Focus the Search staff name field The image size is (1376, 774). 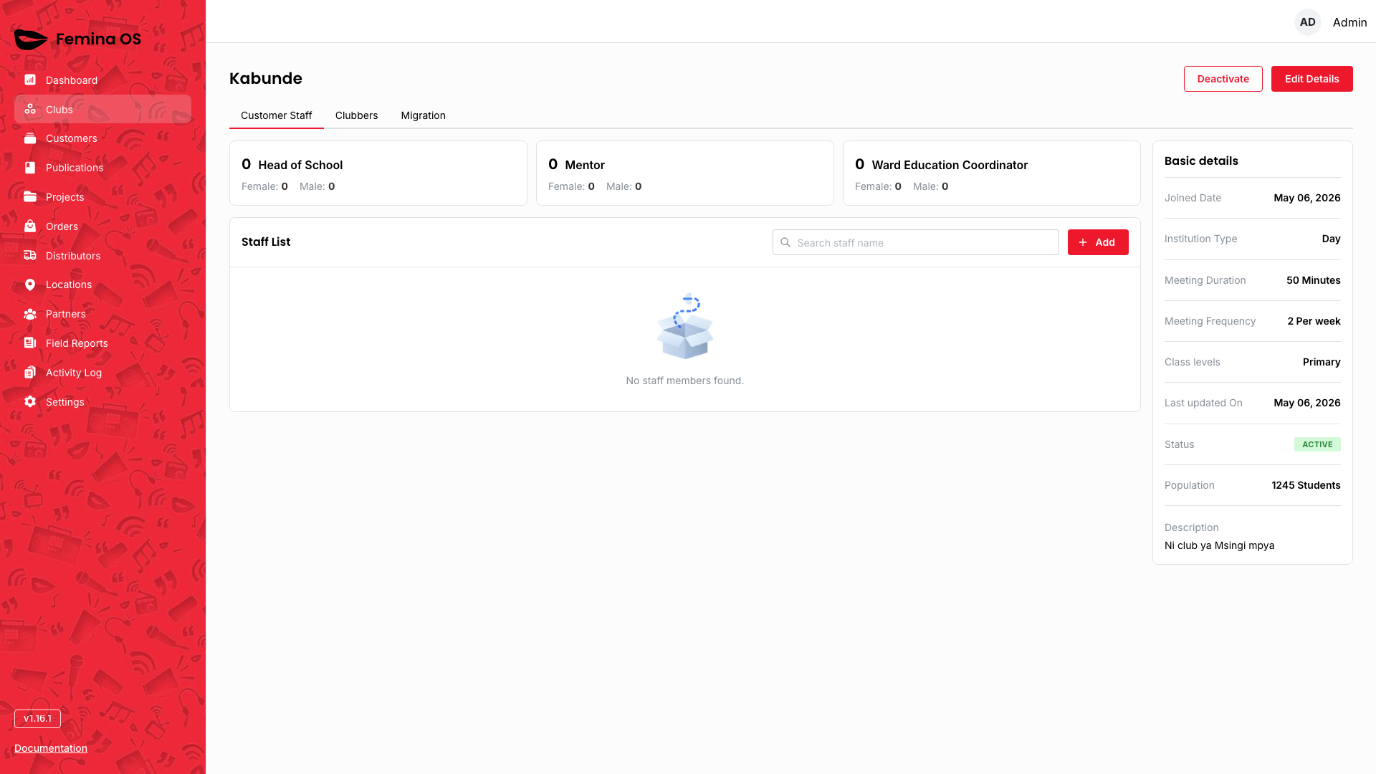click(915, 242)
